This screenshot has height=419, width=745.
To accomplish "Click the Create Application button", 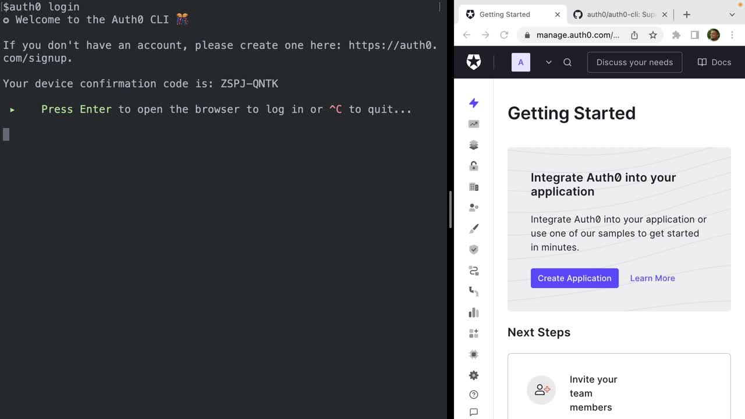I will click(x=574, y=278).
